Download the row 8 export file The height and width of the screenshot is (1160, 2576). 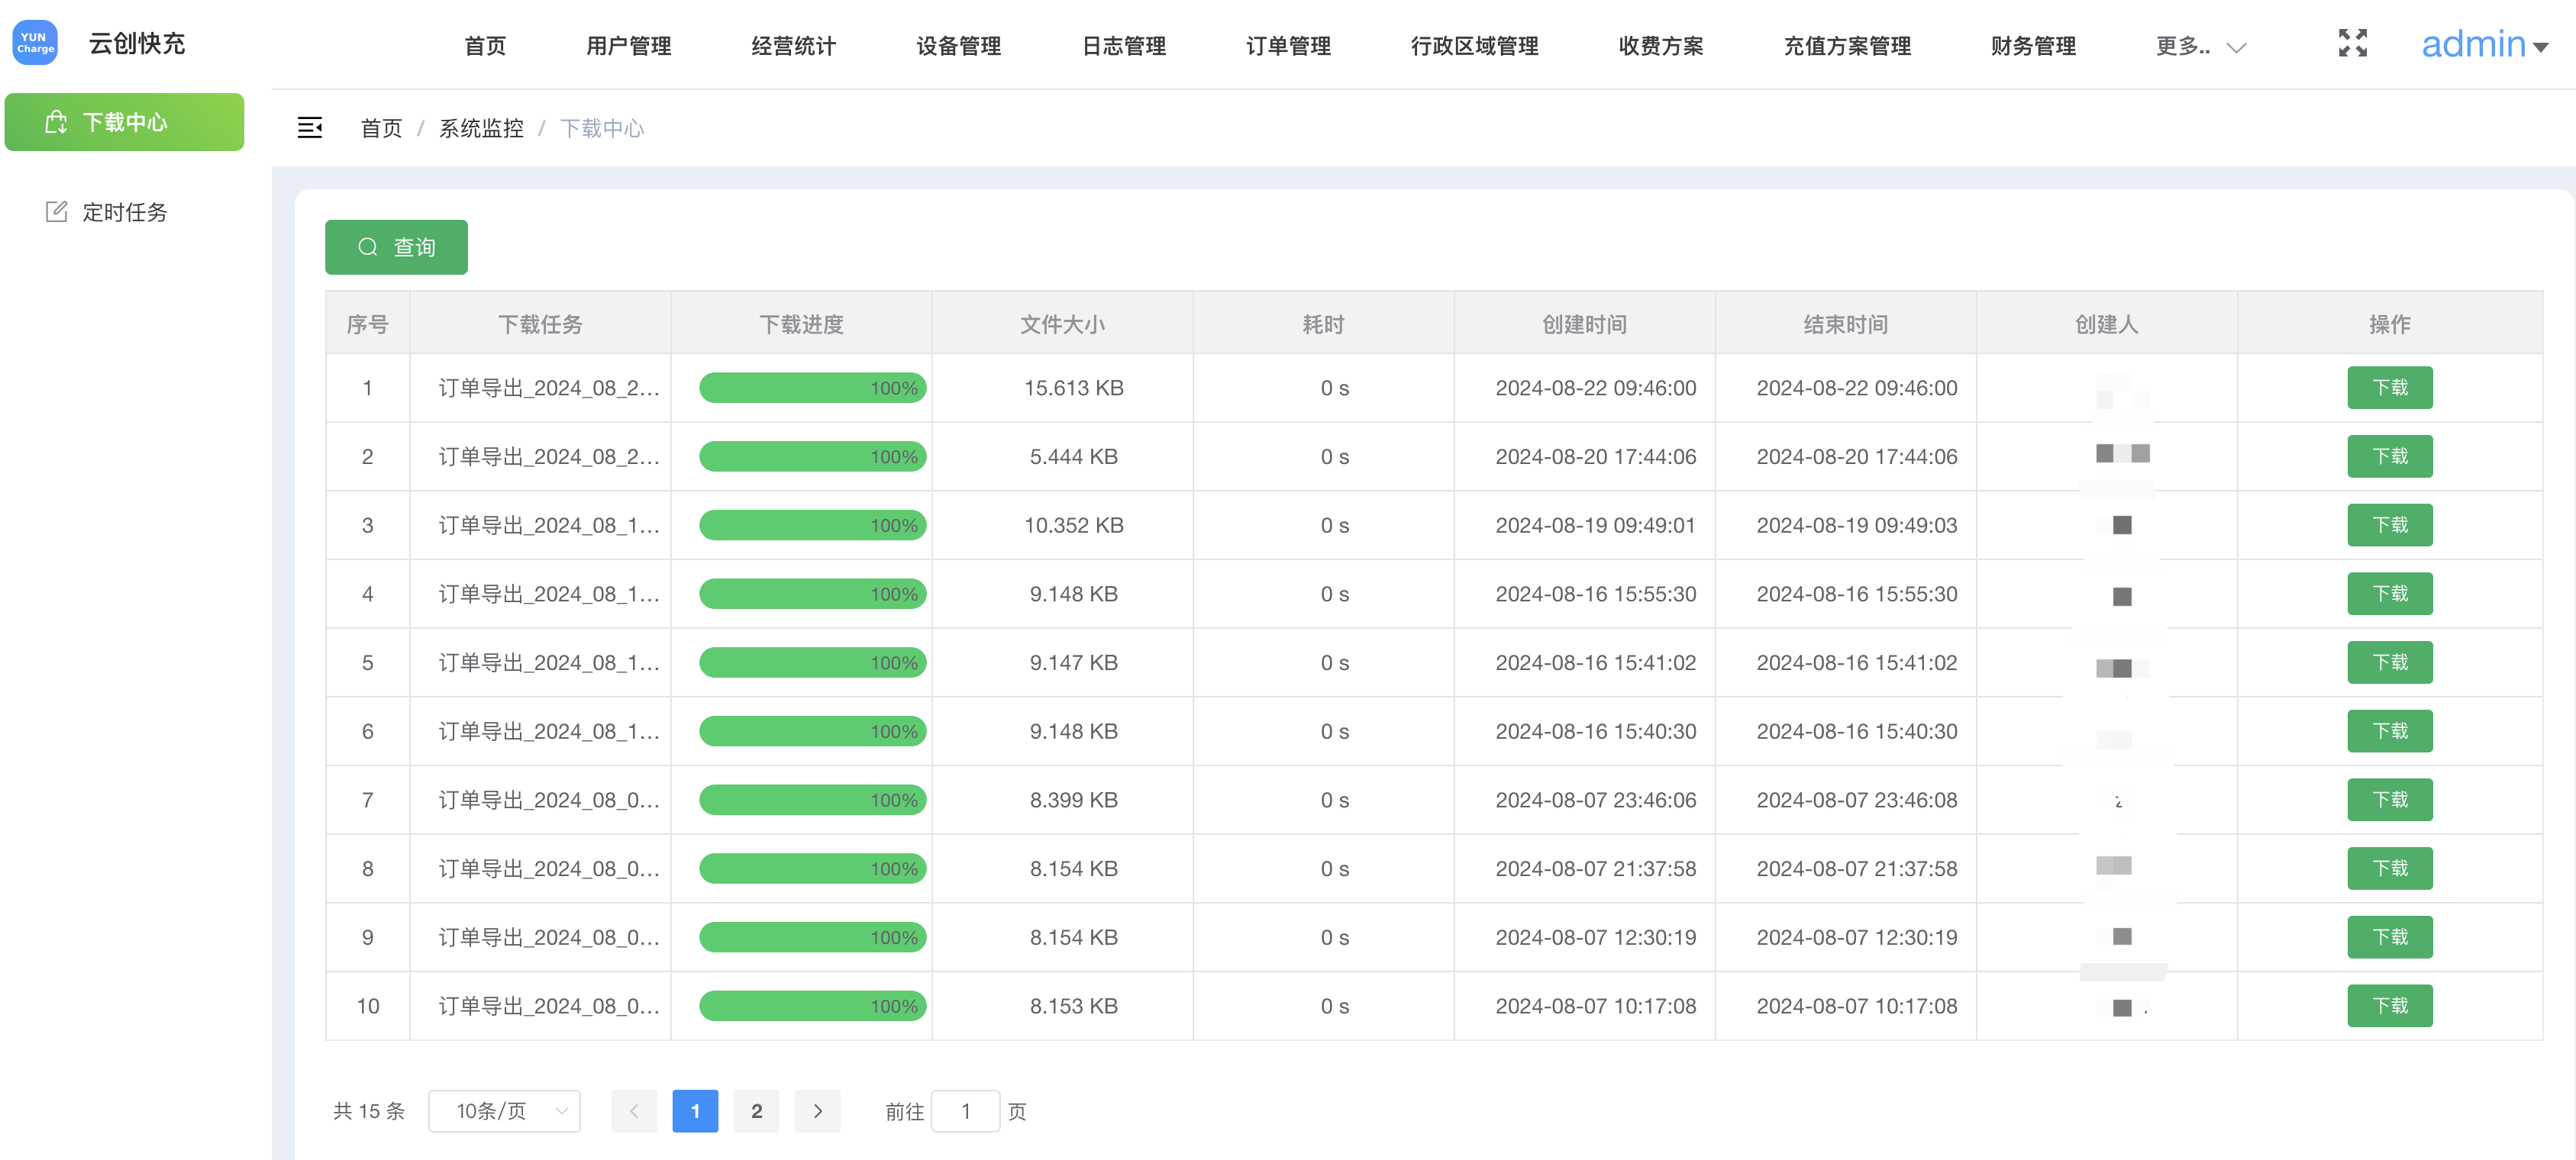2390,868
